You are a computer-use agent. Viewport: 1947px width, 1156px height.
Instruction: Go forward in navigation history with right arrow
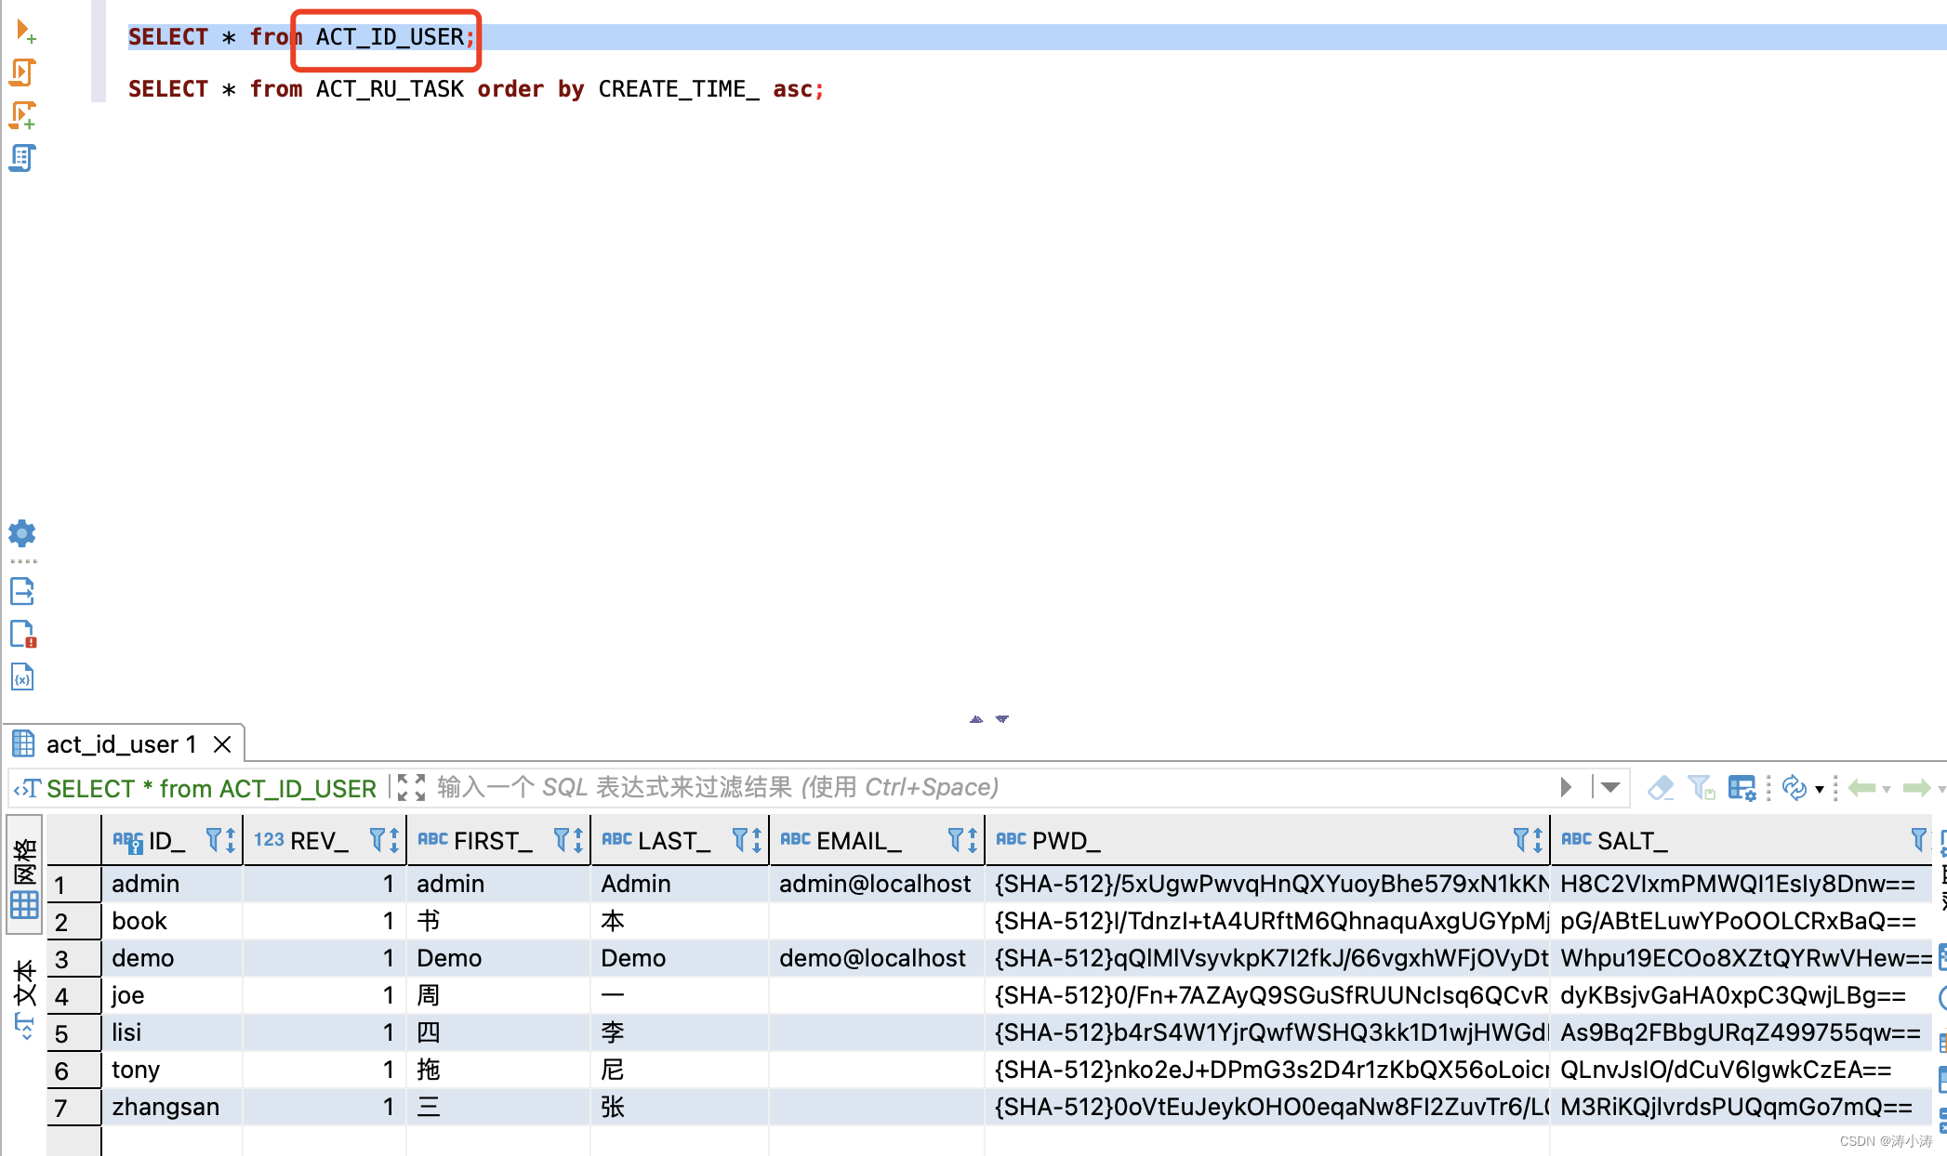click(1916, 788)
